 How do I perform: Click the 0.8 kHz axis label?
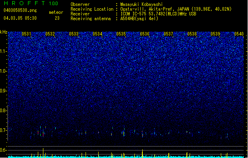pos(3,111)
